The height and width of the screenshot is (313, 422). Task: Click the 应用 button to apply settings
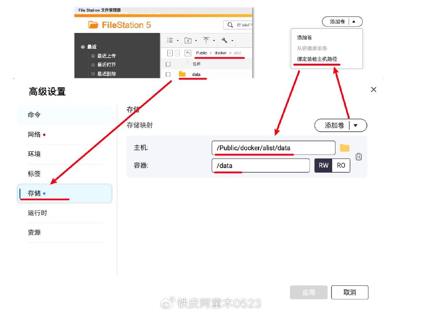tap(309, 292)
